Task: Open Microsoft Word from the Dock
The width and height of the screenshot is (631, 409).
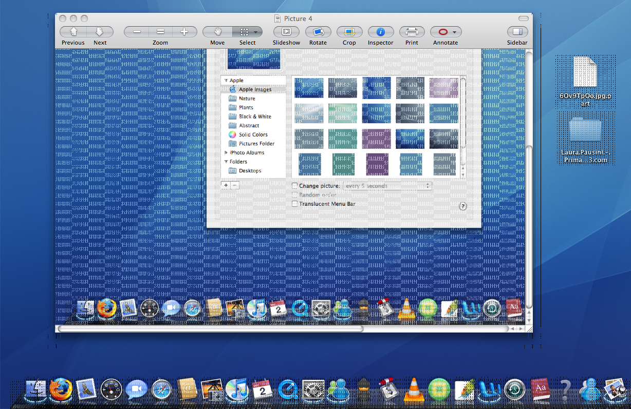Action: point(489,390)
